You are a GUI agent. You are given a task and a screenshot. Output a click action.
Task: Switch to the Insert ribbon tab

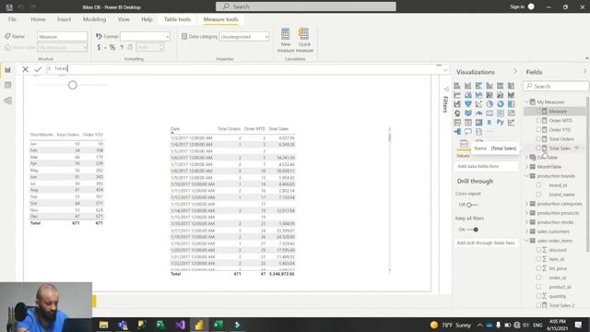click(x=64, y=19)
